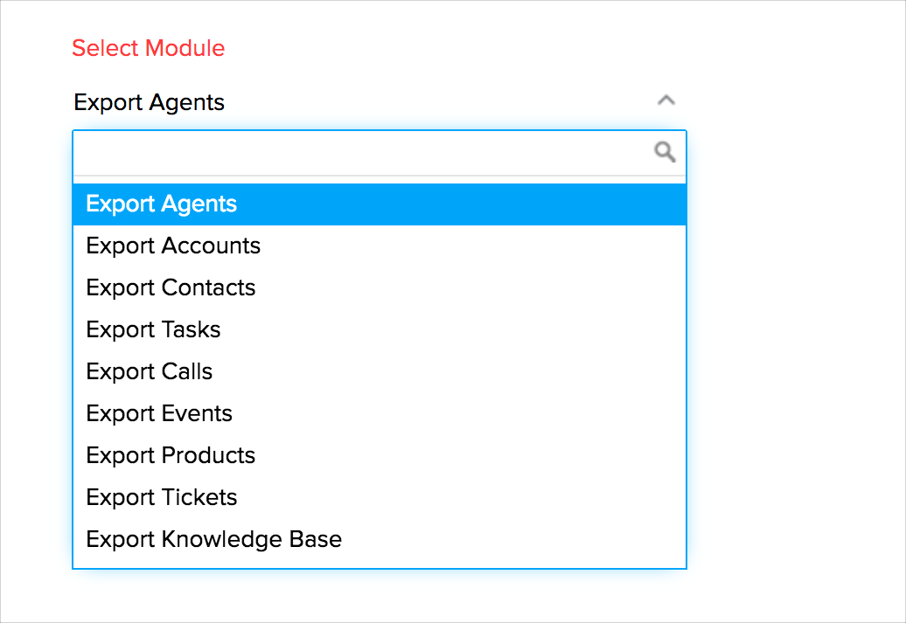Click the blue highlighted row in list
Viewport: 906px width, 623px height.
(x=379, y=204)
